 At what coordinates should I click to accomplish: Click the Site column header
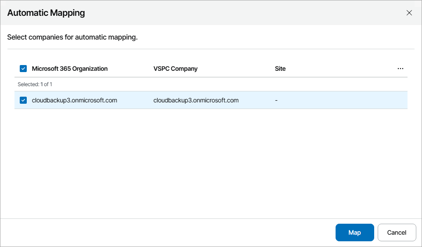click(x=280, y=69)
